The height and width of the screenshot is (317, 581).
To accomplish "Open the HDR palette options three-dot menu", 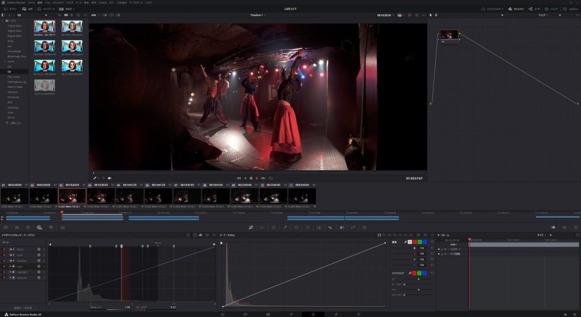I will coord(214,235).
